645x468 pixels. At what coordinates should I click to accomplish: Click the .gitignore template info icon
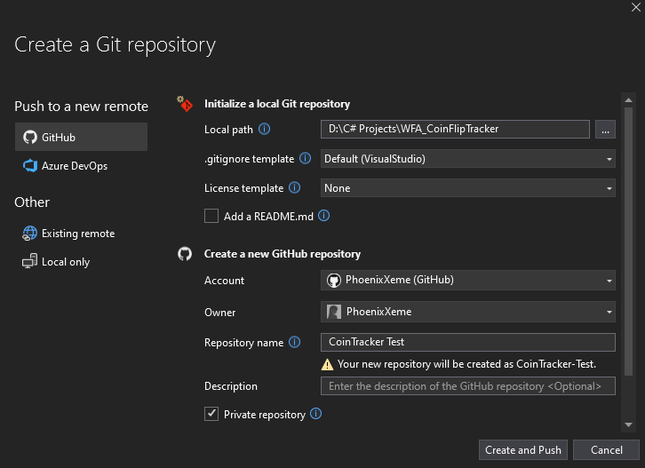pos(306,158)
